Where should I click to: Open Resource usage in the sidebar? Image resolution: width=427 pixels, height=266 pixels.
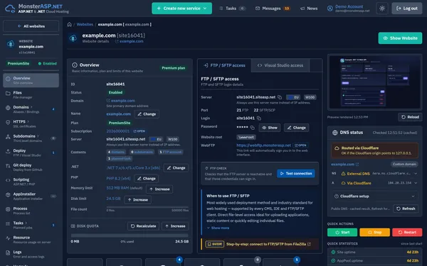[x=31, y=240]
